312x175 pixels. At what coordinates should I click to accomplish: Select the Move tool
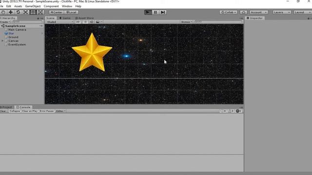11,12
